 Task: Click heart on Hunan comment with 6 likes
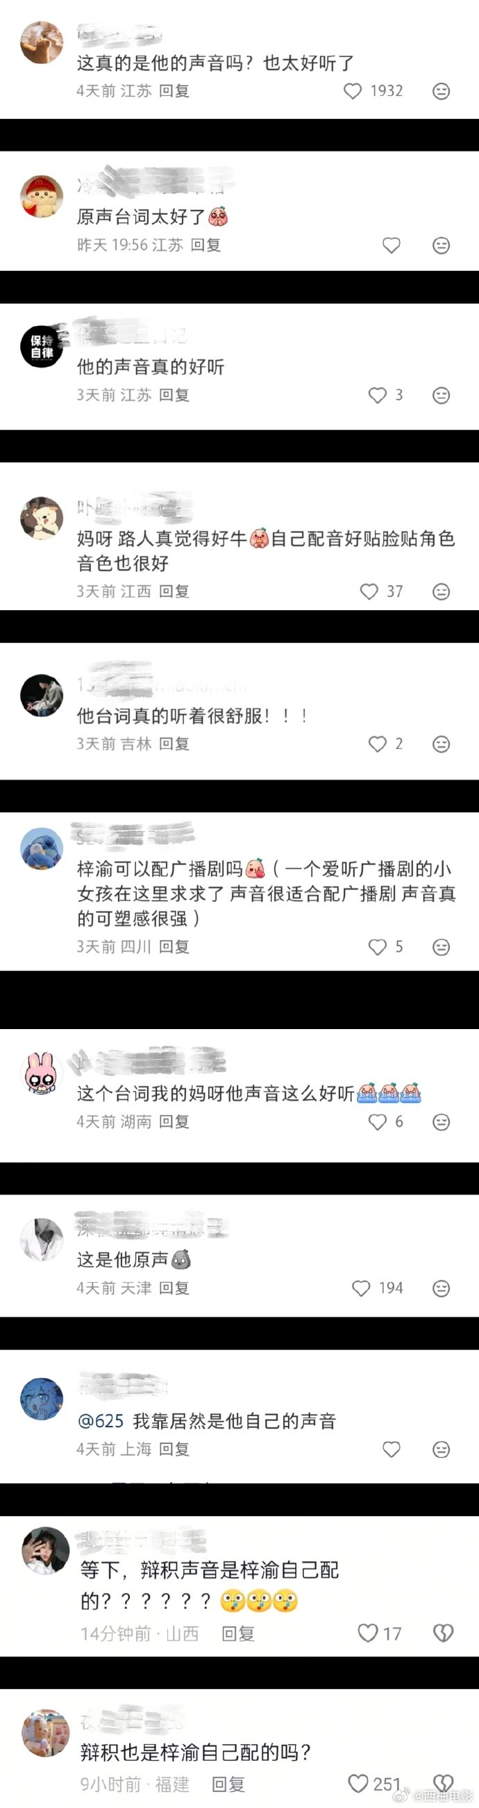(378, 1121)
